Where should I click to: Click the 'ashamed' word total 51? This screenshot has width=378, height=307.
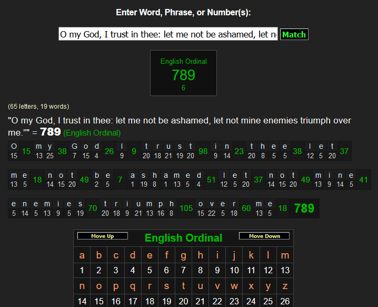(211, 180)
